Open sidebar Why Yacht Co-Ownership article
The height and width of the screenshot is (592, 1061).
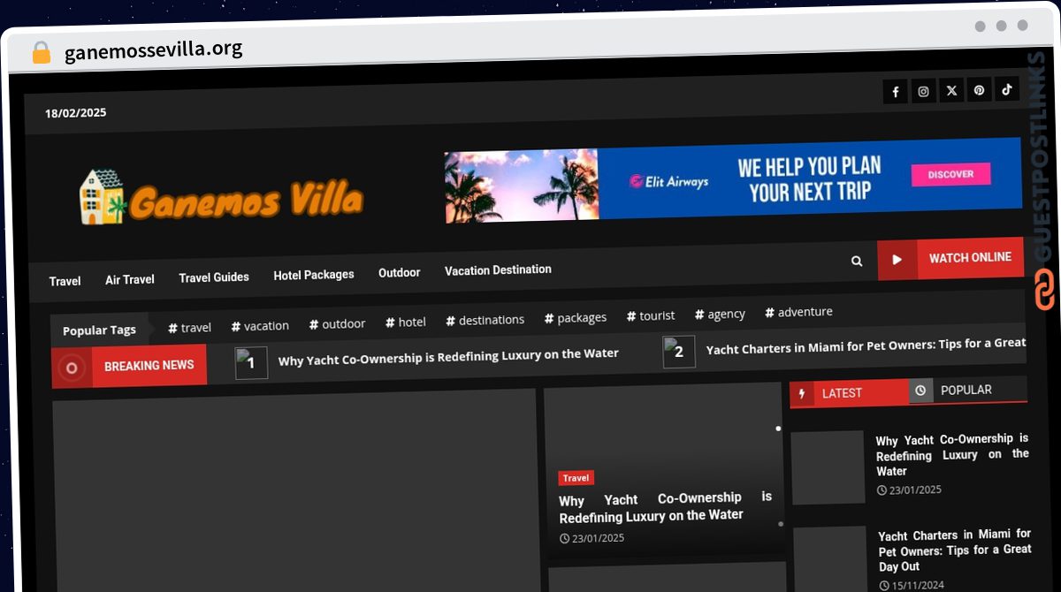[x=952, y=455]
